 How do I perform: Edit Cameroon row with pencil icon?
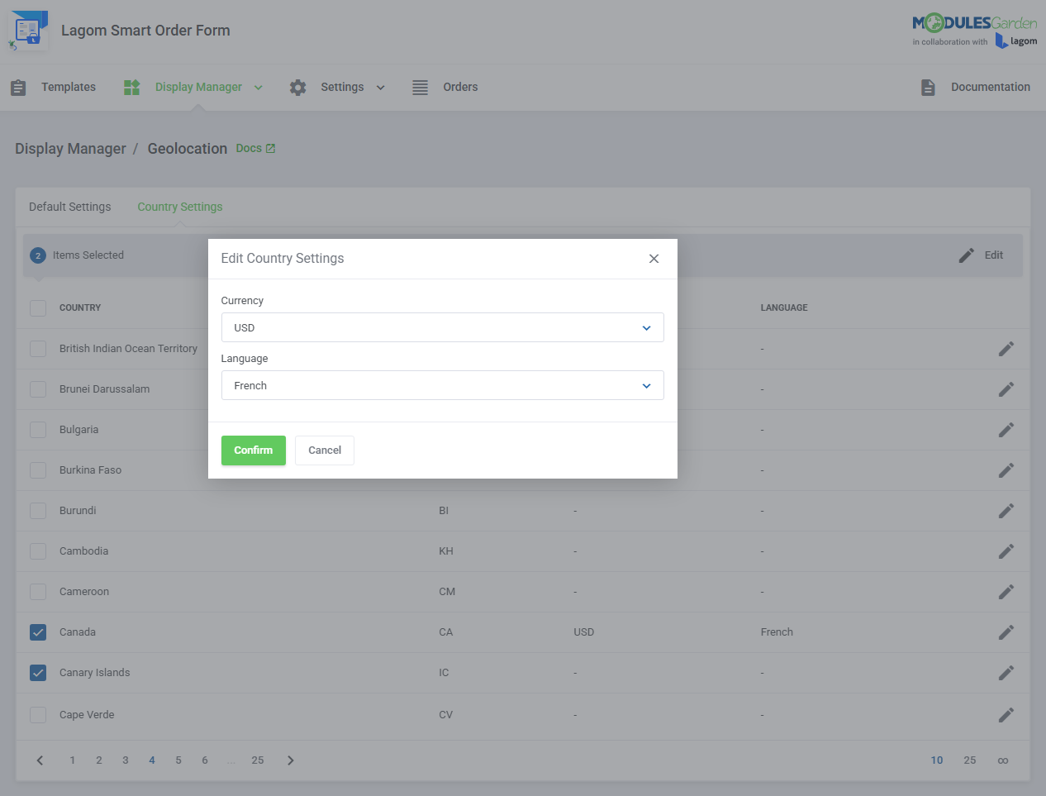(1006, 592)
